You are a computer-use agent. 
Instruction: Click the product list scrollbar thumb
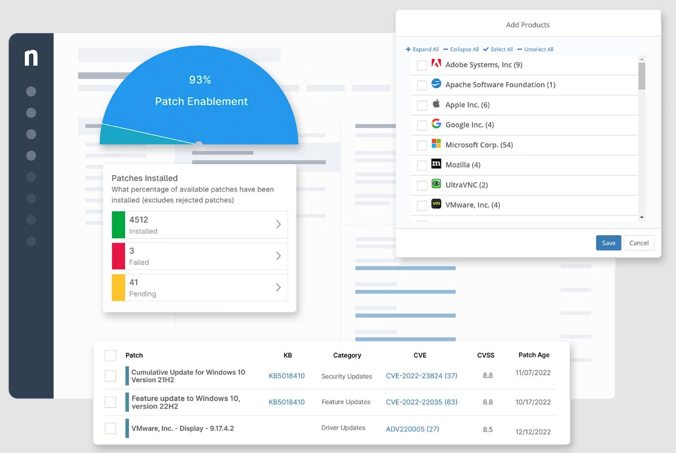[x=642, y=76]
